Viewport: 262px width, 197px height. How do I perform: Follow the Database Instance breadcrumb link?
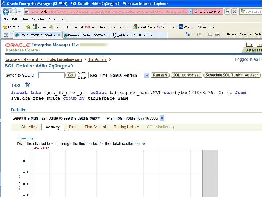(x=43, y=59)
